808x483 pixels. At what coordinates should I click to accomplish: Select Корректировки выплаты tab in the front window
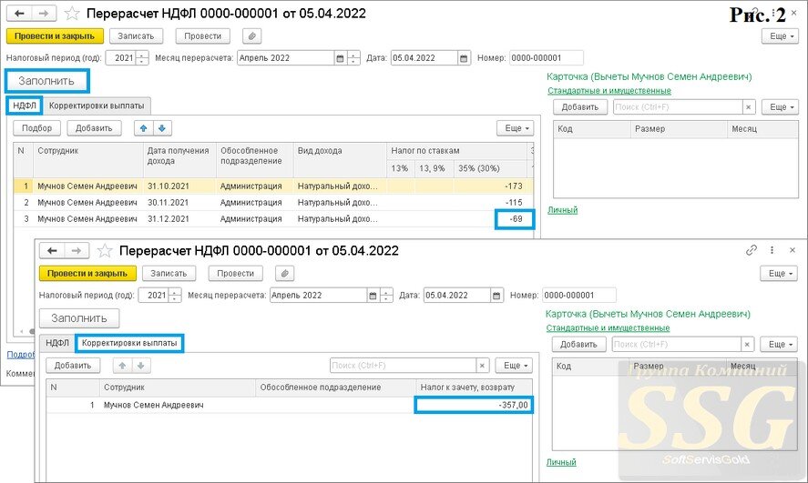click(x=129, y=343)
